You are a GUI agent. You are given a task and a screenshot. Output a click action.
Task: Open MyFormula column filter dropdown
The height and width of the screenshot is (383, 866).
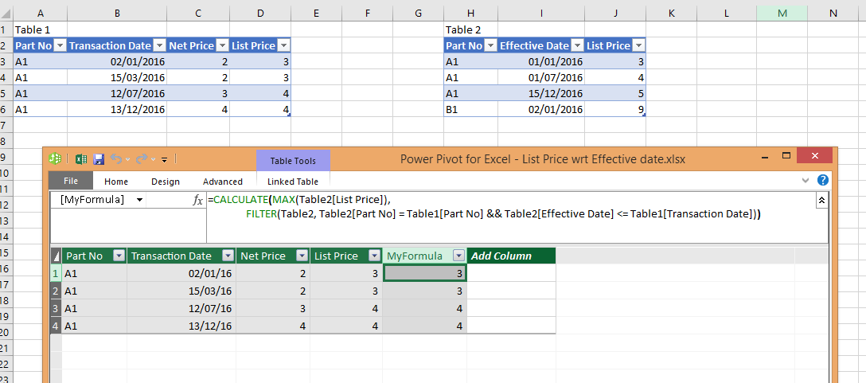point(458,256)
